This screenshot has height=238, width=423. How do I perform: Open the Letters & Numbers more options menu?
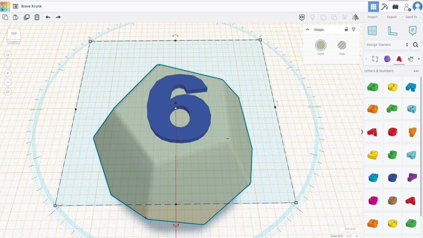pyautogui.click(x=416, y=71)
